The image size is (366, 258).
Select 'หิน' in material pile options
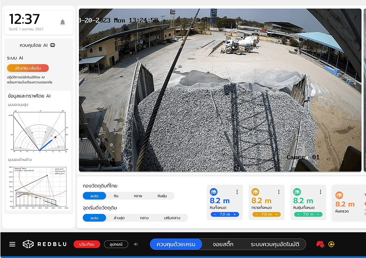(116, 196)
